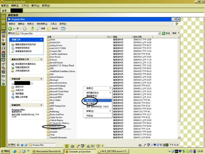Select the Outlook Express folder name
Screen dimensions: 205x154
tap(56, 120)
